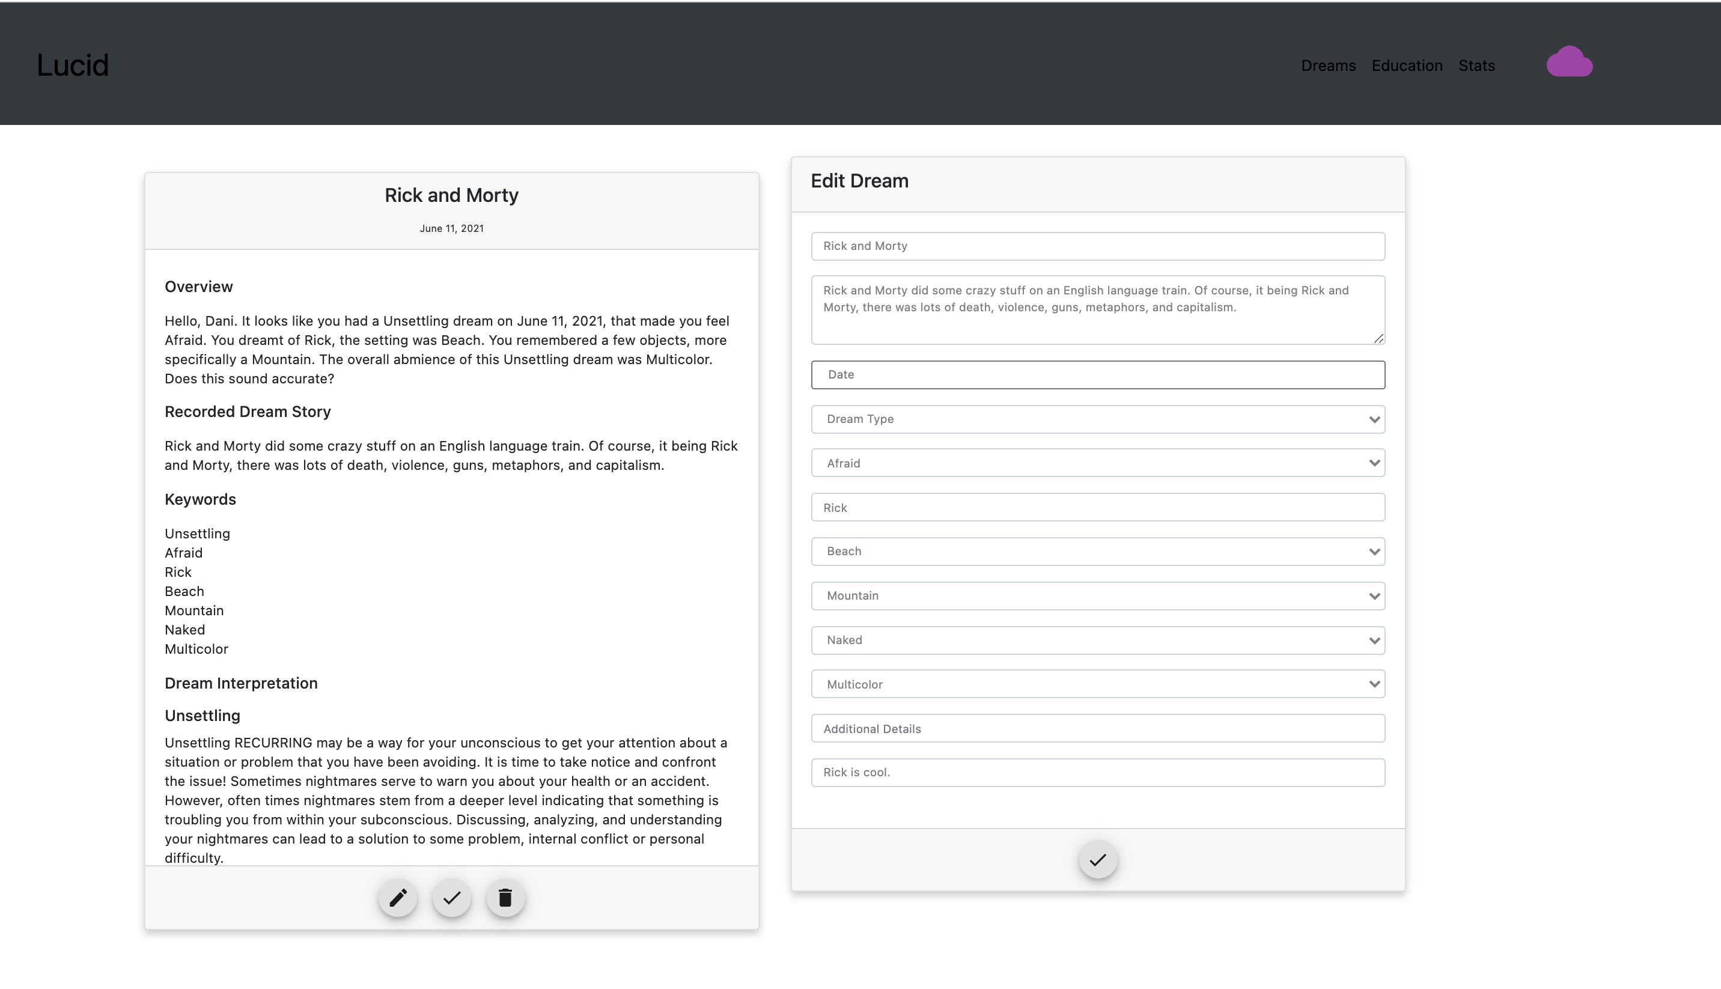The height and width of the screenshot is (989, 1721).
Task: Open the Mountain object dropdown
Action: tap(1097, 595)
